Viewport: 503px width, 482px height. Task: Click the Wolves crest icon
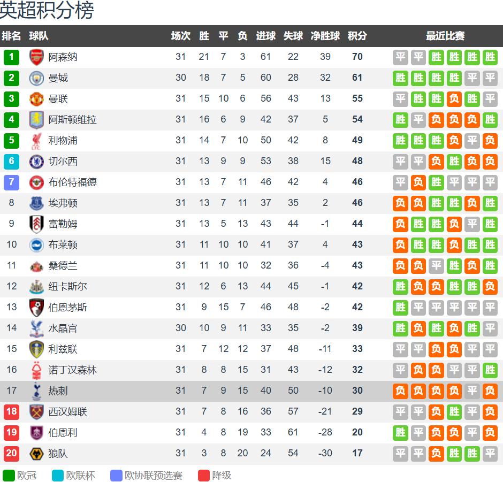point(36,454)
